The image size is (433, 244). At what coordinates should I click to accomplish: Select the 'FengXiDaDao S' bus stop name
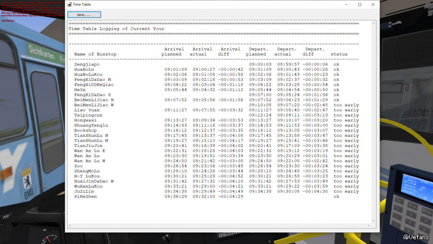tap(93, 95)
